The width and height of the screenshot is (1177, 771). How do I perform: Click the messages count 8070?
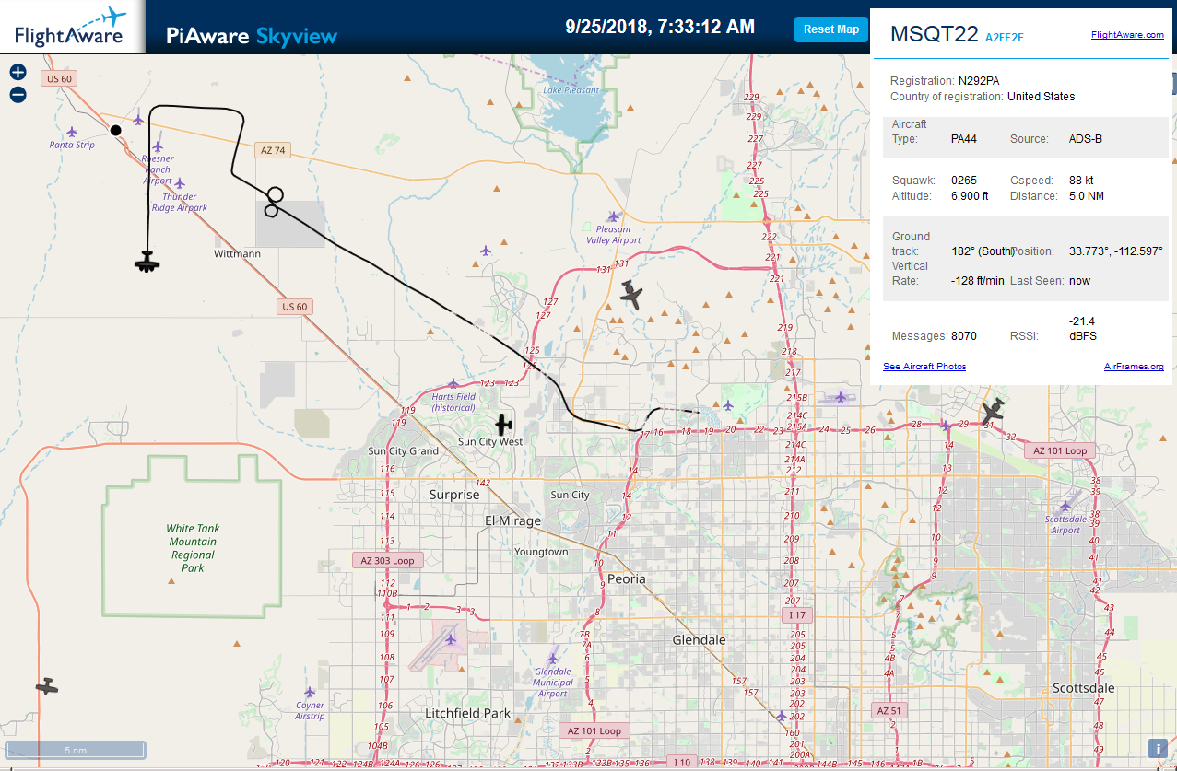coord(964,336)
